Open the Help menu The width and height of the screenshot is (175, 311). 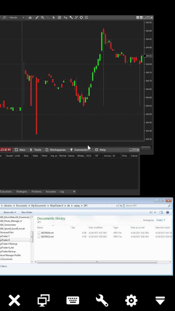(100, 150)
